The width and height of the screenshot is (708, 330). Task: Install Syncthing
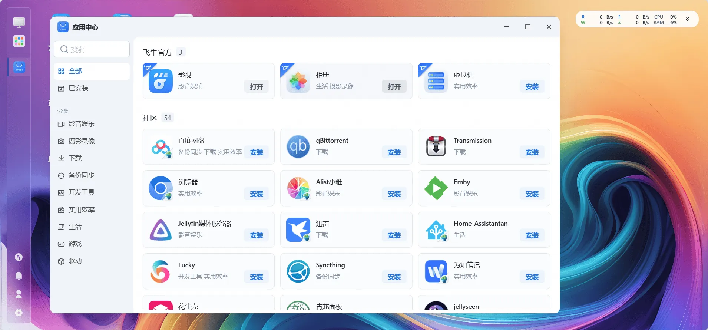point(394,277)
